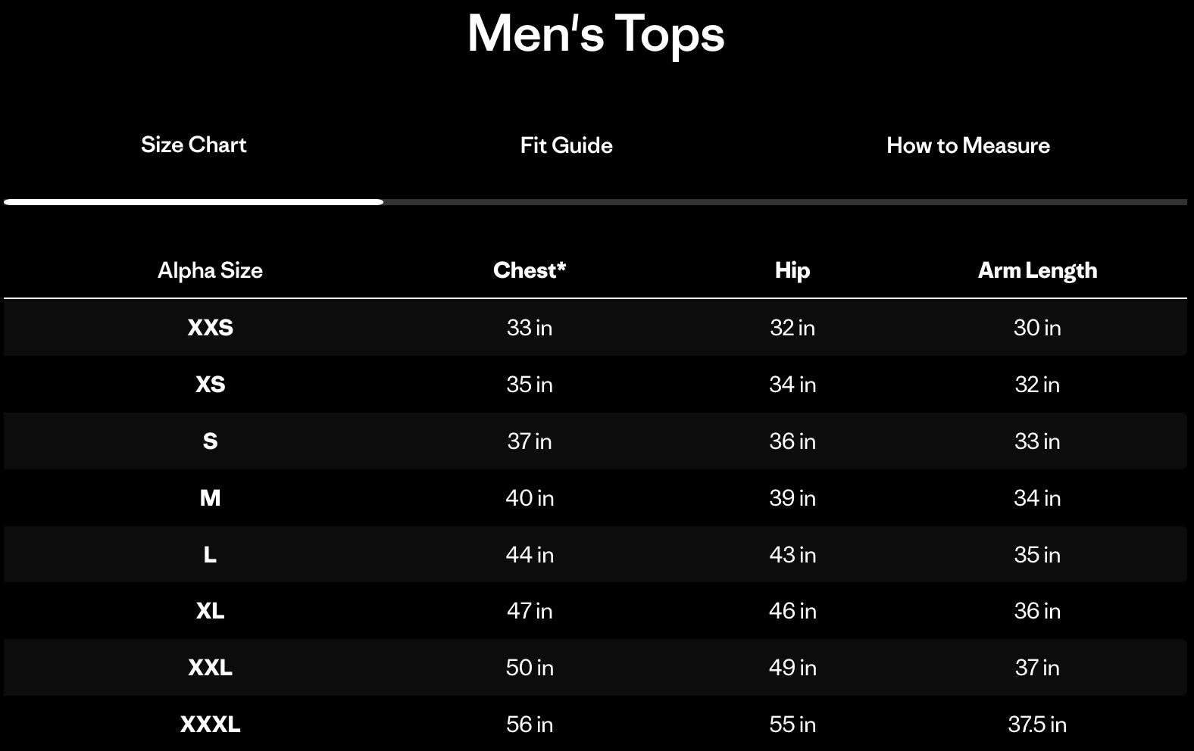Click the 40 in chest value for M

(530, 498)
